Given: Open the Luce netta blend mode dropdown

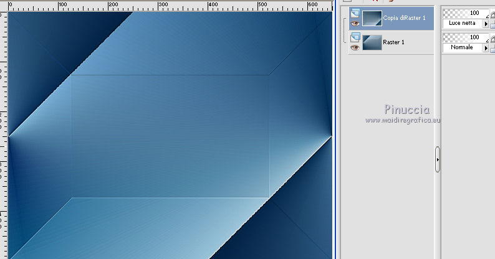Looking at the screenshot, I should point(486,24).
